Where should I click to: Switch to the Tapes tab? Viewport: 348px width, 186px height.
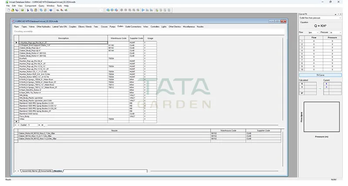pyautogui.click(x=24, y=27)
